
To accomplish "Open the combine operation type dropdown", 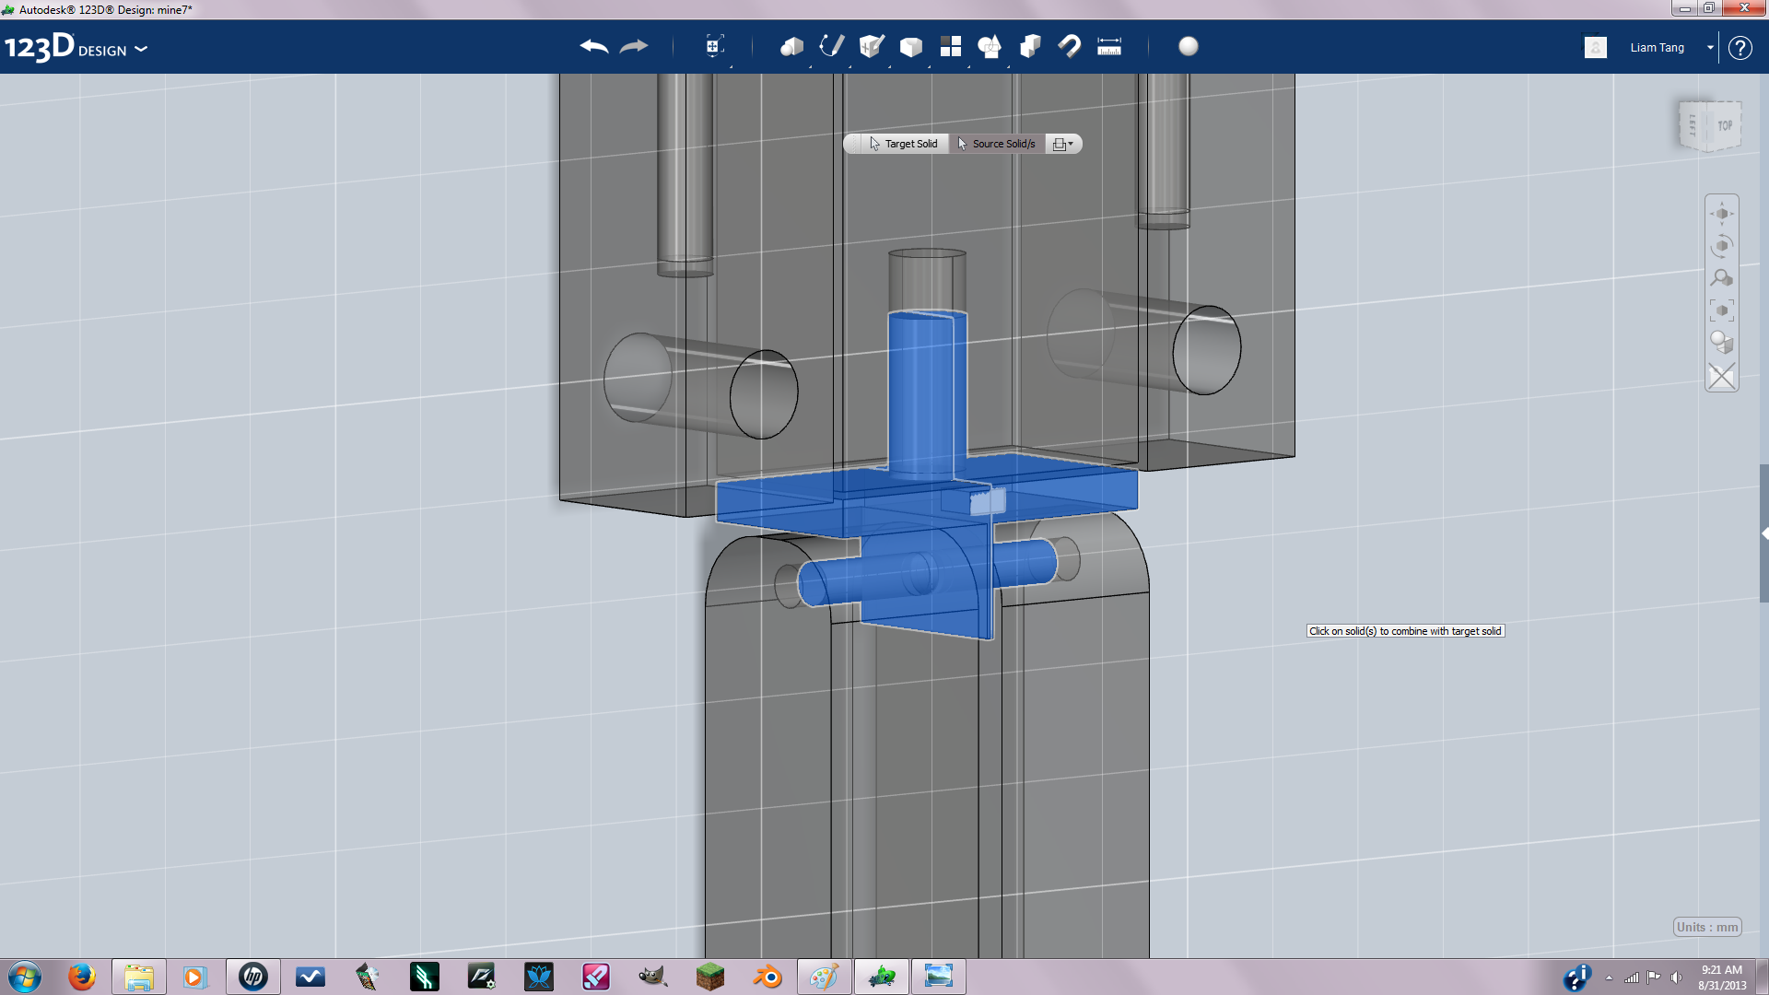I will 1063,144.
